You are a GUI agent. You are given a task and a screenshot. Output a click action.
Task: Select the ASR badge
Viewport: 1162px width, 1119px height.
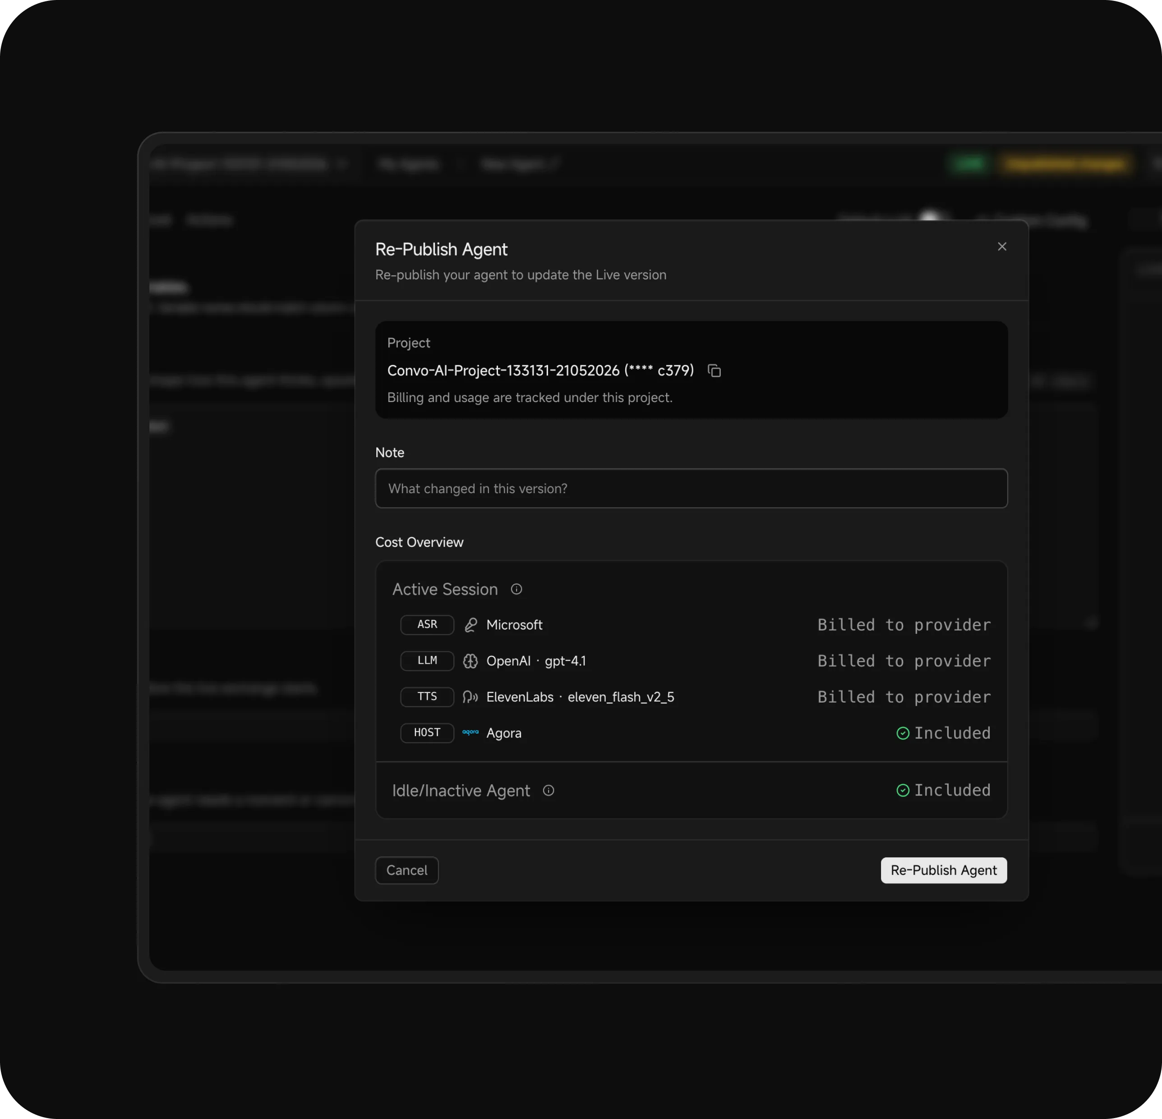(428, 624)
